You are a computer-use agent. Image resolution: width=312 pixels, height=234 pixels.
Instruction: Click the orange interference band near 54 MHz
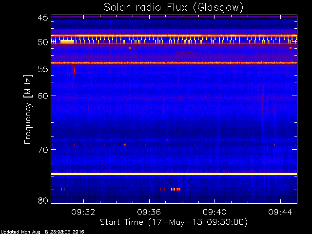(174, 63)
